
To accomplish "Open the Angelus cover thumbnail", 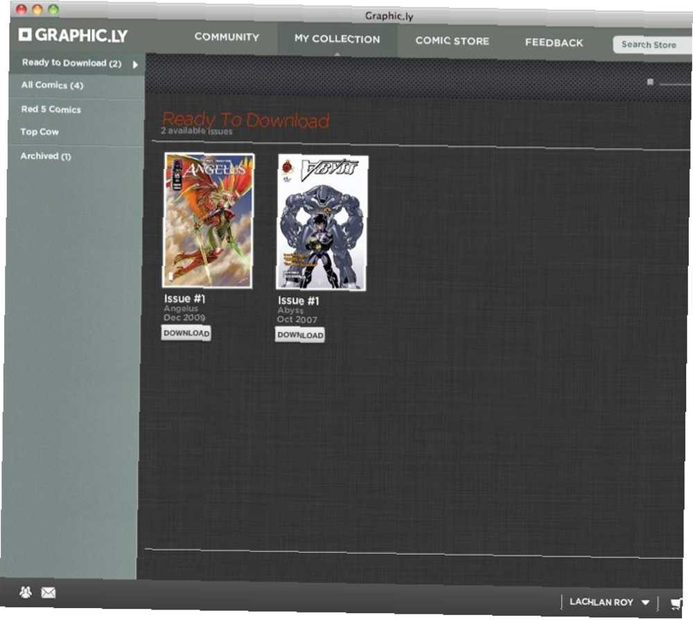I will (208, 220).
